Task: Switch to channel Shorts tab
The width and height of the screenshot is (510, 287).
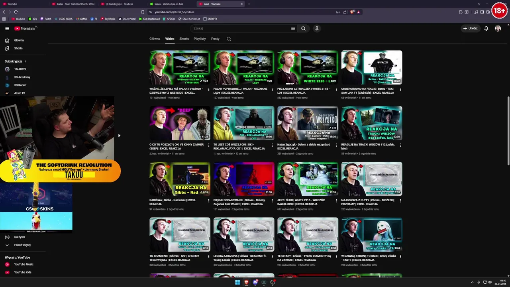Action: [x=184, y=39]
